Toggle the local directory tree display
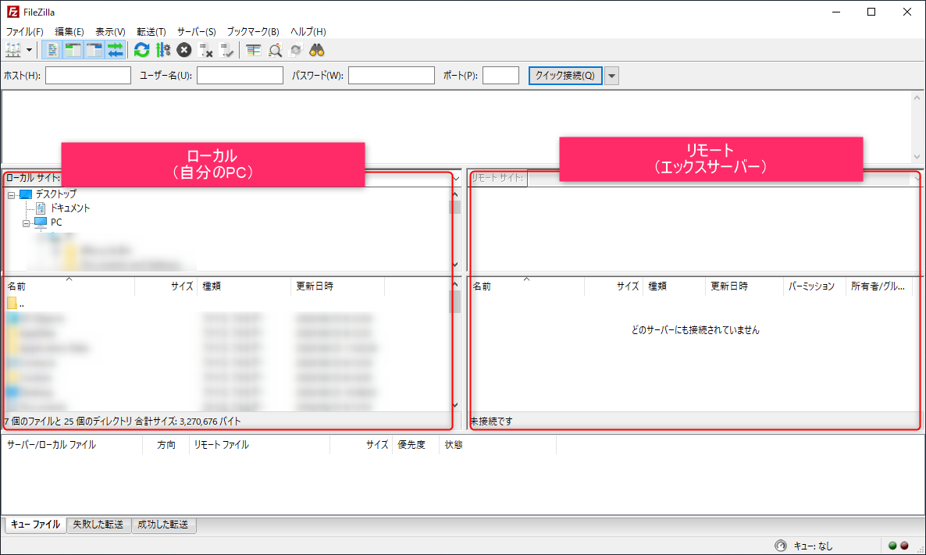This screenshot has height=555, width=926. pyautogui.click(x=73, y=50)
